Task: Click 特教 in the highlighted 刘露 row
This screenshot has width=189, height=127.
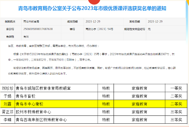Action: pos(106,104)
